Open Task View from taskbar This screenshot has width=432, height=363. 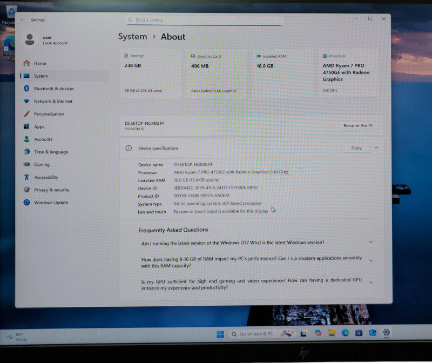pos(303,334)
